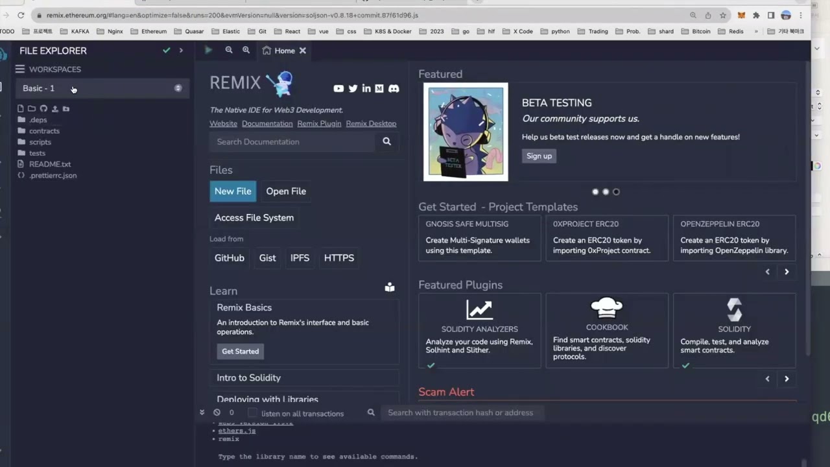Viewport: 830px width, 467px height.
Task: Open Remix Medium icon
Action: [379, 88]
